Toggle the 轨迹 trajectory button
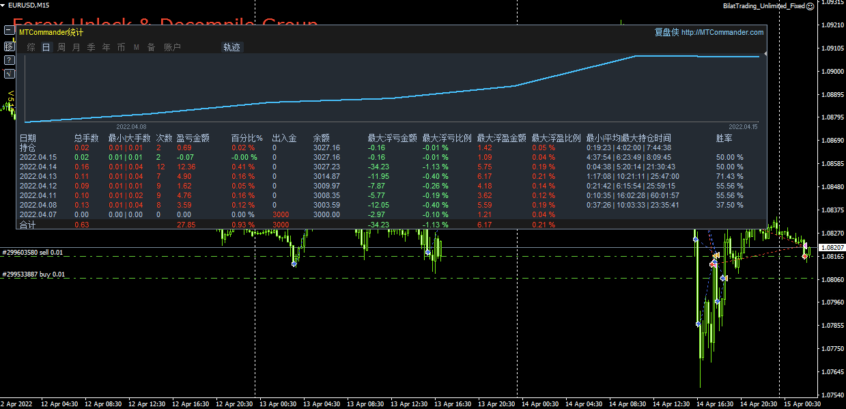 [x=232, y=48]
